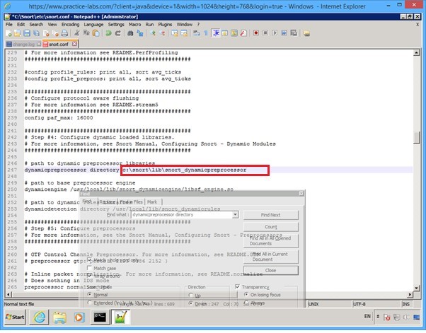Click the Stop Recording macro icon

tap(265, 33)
